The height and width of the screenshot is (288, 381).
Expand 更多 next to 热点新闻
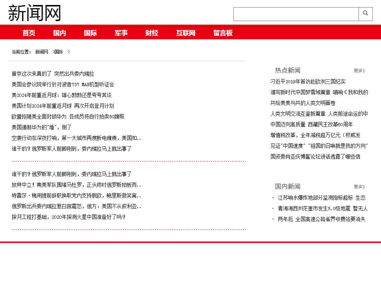tap(359, 71)
